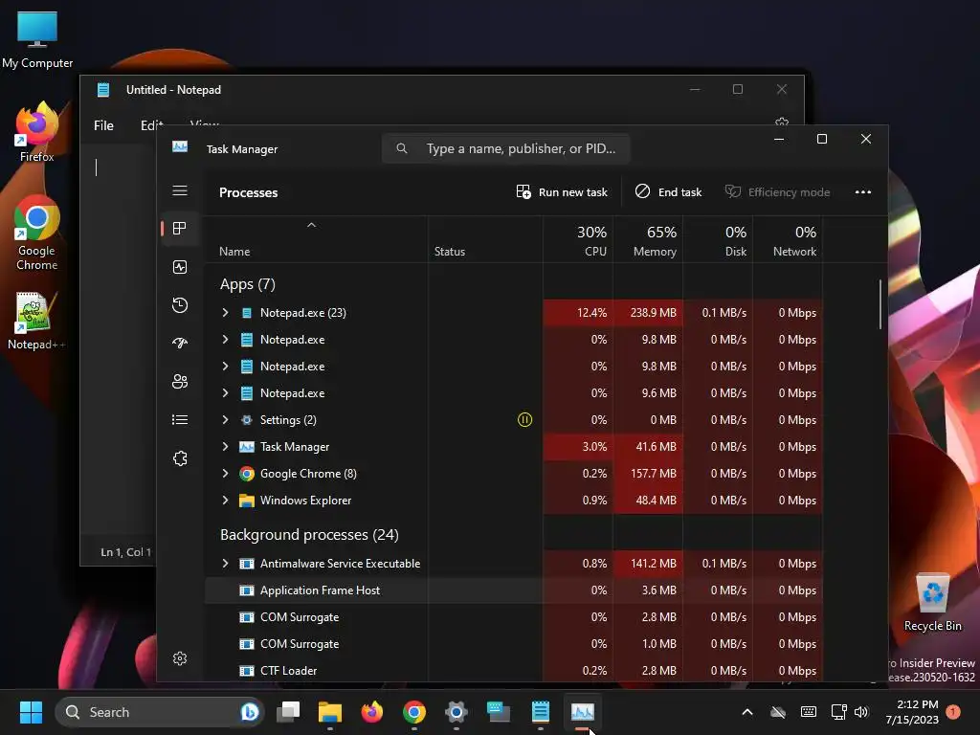Open Task Manager settings gear
The height and width of the screenshot is (735, 980).
click(x=180, y=658)
